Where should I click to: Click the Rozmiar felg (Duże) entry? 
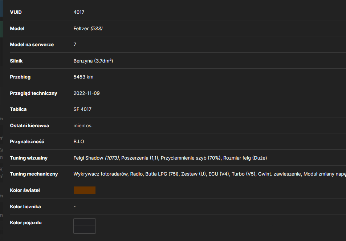coord(245,158)
